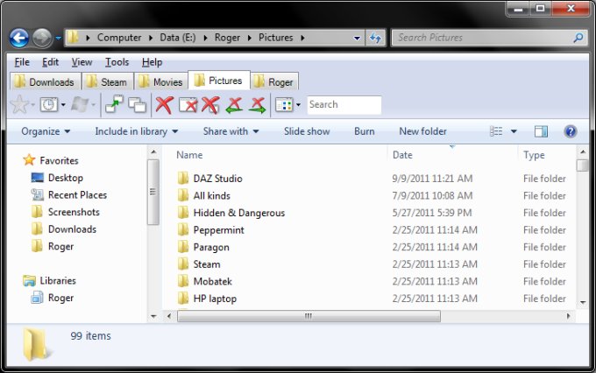Screen dimensions: 596x373
Task: Open the Share with dropdown
Action: (231, 131)
